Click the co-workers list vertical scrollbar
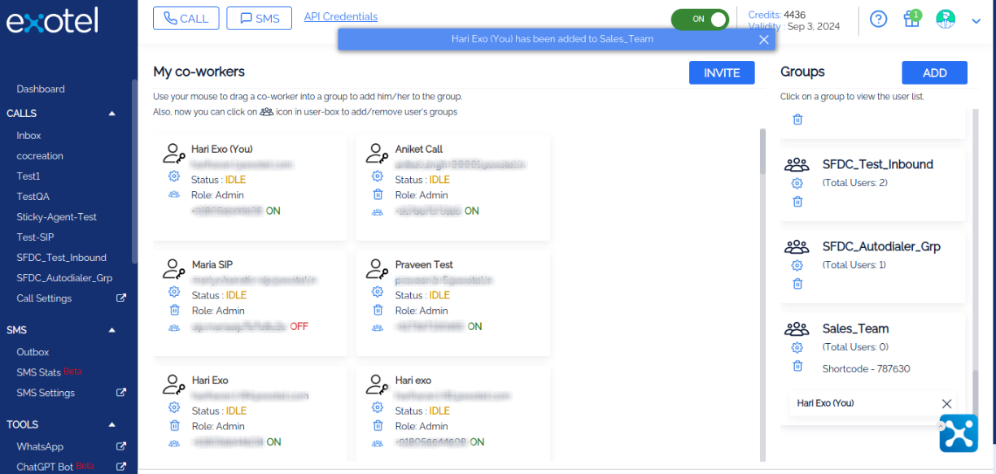Viewport: 996px width, 474px height. pos(762,150)
